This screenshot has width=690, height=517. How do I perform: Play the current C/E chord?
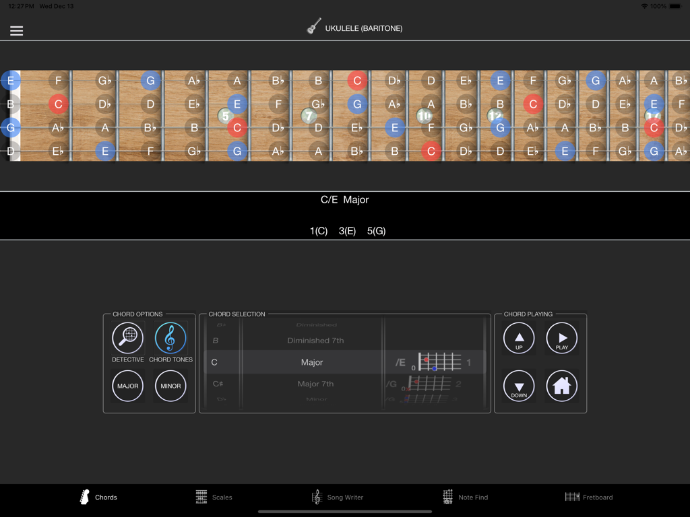coord(561,338)
